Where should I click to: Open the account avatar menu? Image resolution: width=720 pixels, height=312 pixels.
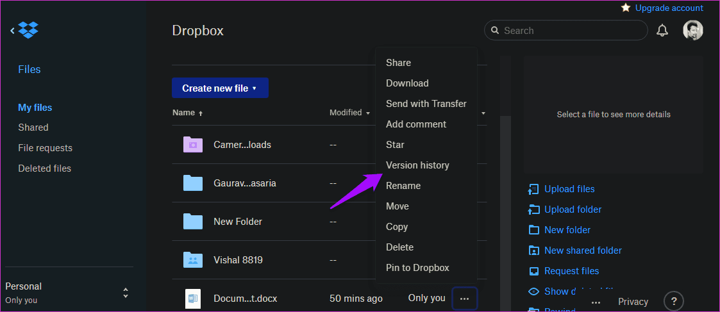692,31
